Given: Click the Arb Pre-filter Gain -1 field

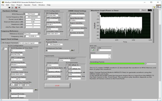Looking at the screenshot, I should coord(33,27).
